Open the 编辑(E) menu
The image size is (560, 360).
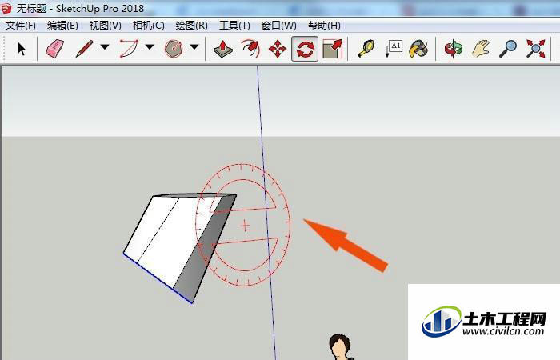62,26
